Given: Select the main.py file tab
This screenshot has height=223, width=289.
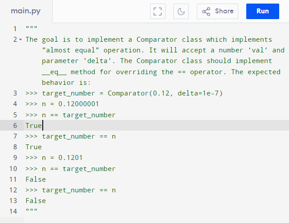Looking at the screenshot, I should (26, 11).
